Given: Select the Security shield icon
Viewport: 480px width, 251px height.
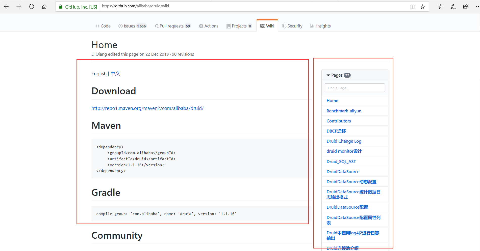Looking at the screenshot, I should [284, 26].
